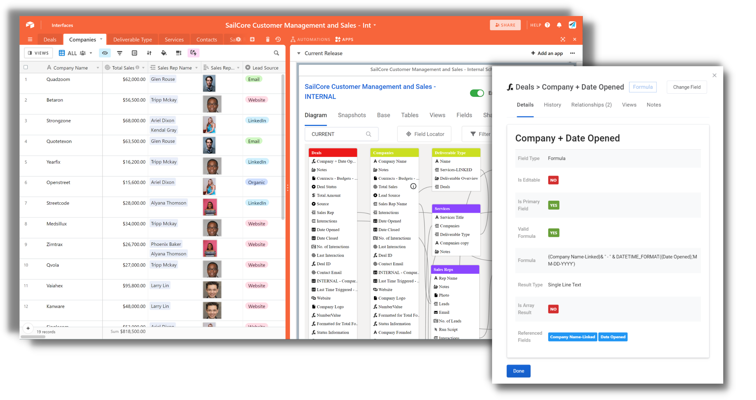Click the Done button in the field details panel

tap(518, 371)
